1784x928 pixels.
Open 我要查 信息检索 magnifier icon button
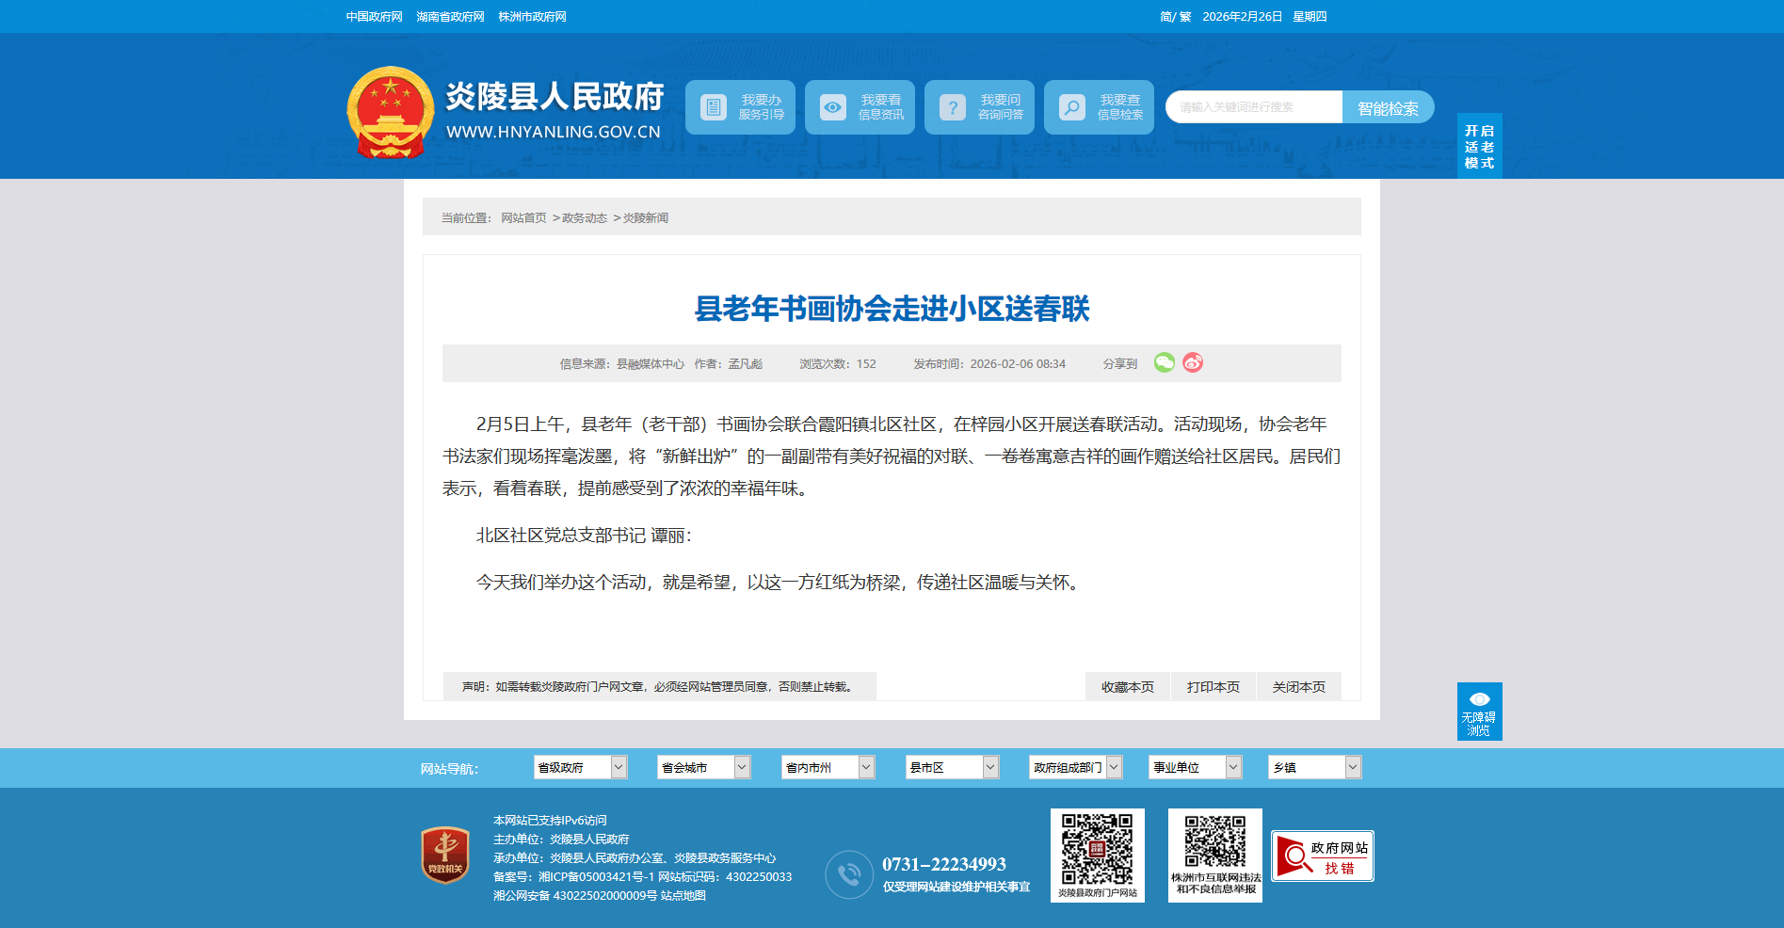pyautogui.click(x=1099, y=107)
